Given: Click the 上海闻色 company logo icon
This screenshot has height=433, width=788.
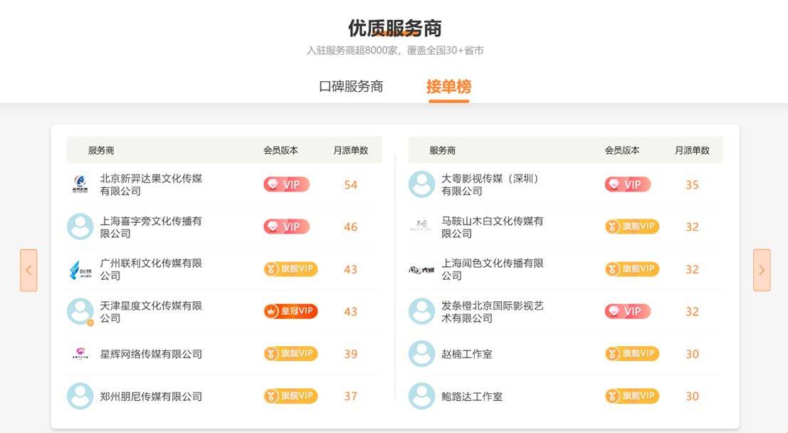Looking at the screenshot, I should pos(420,269).
